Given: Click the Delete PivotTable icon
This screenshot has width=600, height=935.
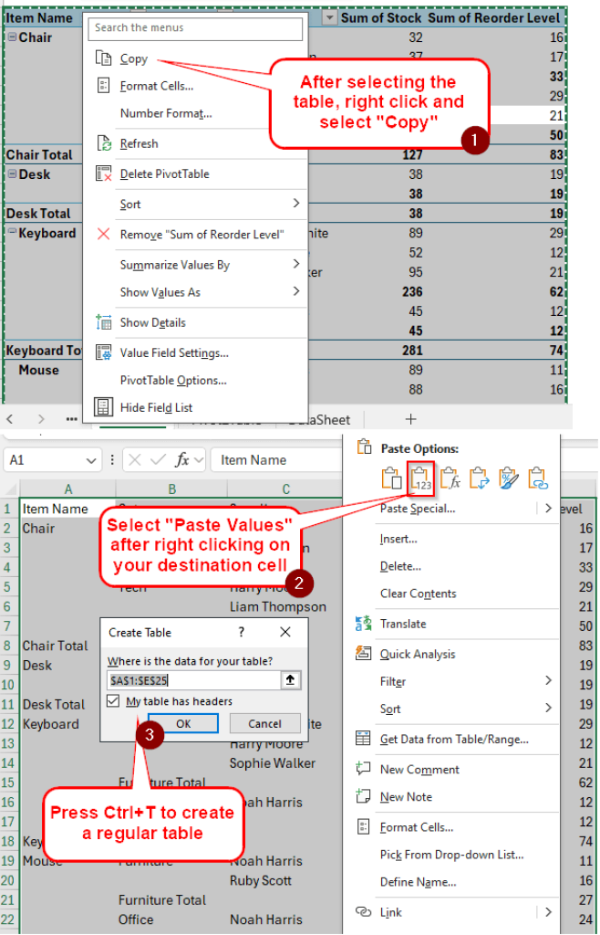Looking at the screenshot, I should pyautogui.click(x=104, y=173).
